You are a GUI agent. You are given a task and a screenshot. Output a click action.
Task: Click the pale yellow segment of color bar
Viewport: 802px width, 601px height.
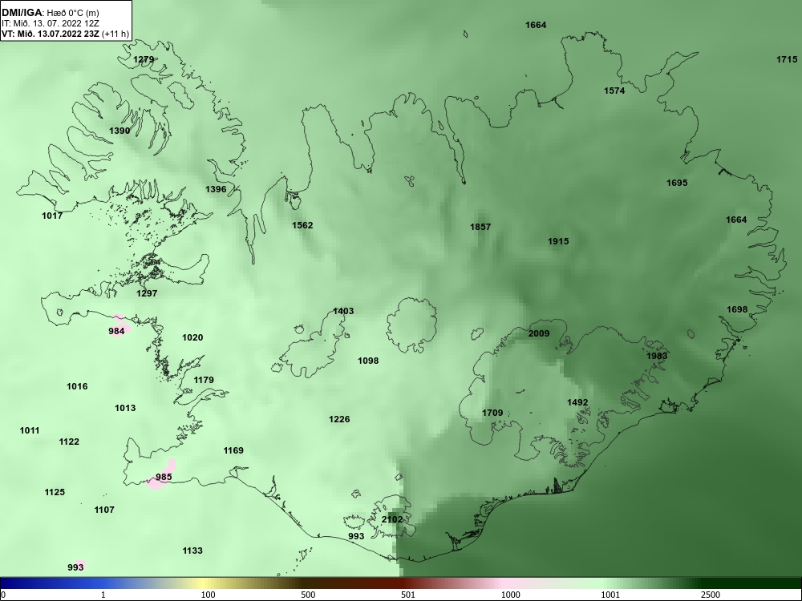coord(202,583)
